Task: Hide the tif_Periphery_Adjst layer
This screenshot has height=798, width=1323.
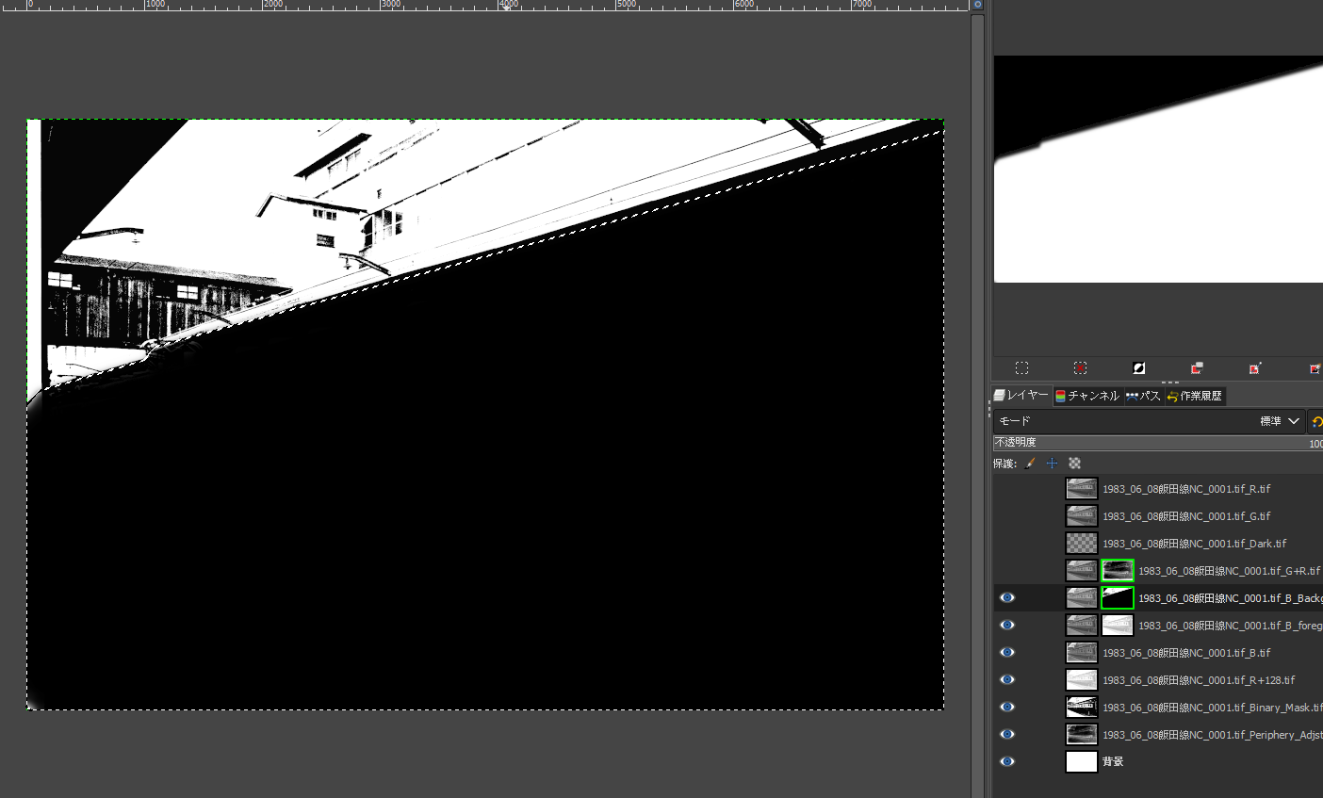Action: pyautogui.click(x=1007, y=735)
